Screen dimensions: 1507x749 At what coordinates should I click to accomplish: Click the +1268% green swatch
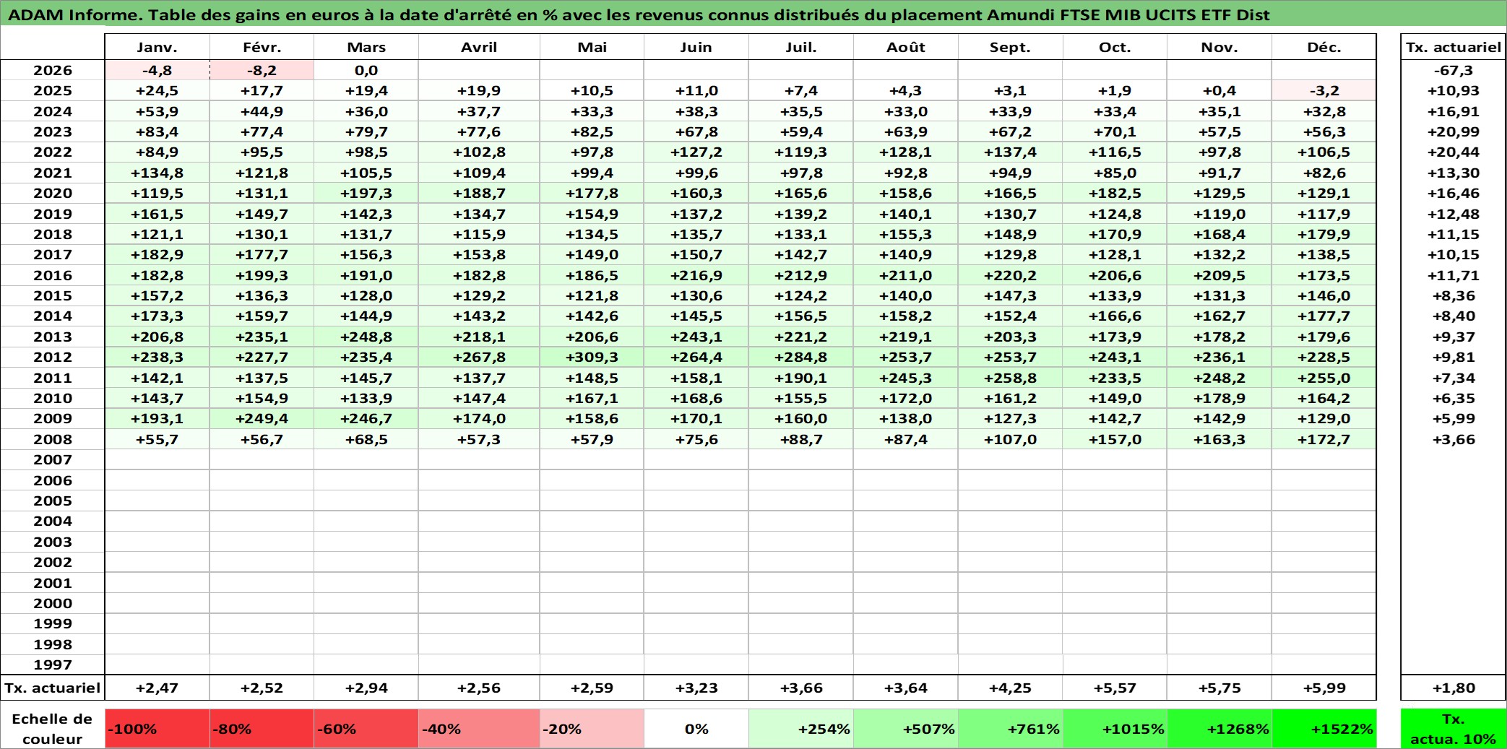[x=1219, y=729]
